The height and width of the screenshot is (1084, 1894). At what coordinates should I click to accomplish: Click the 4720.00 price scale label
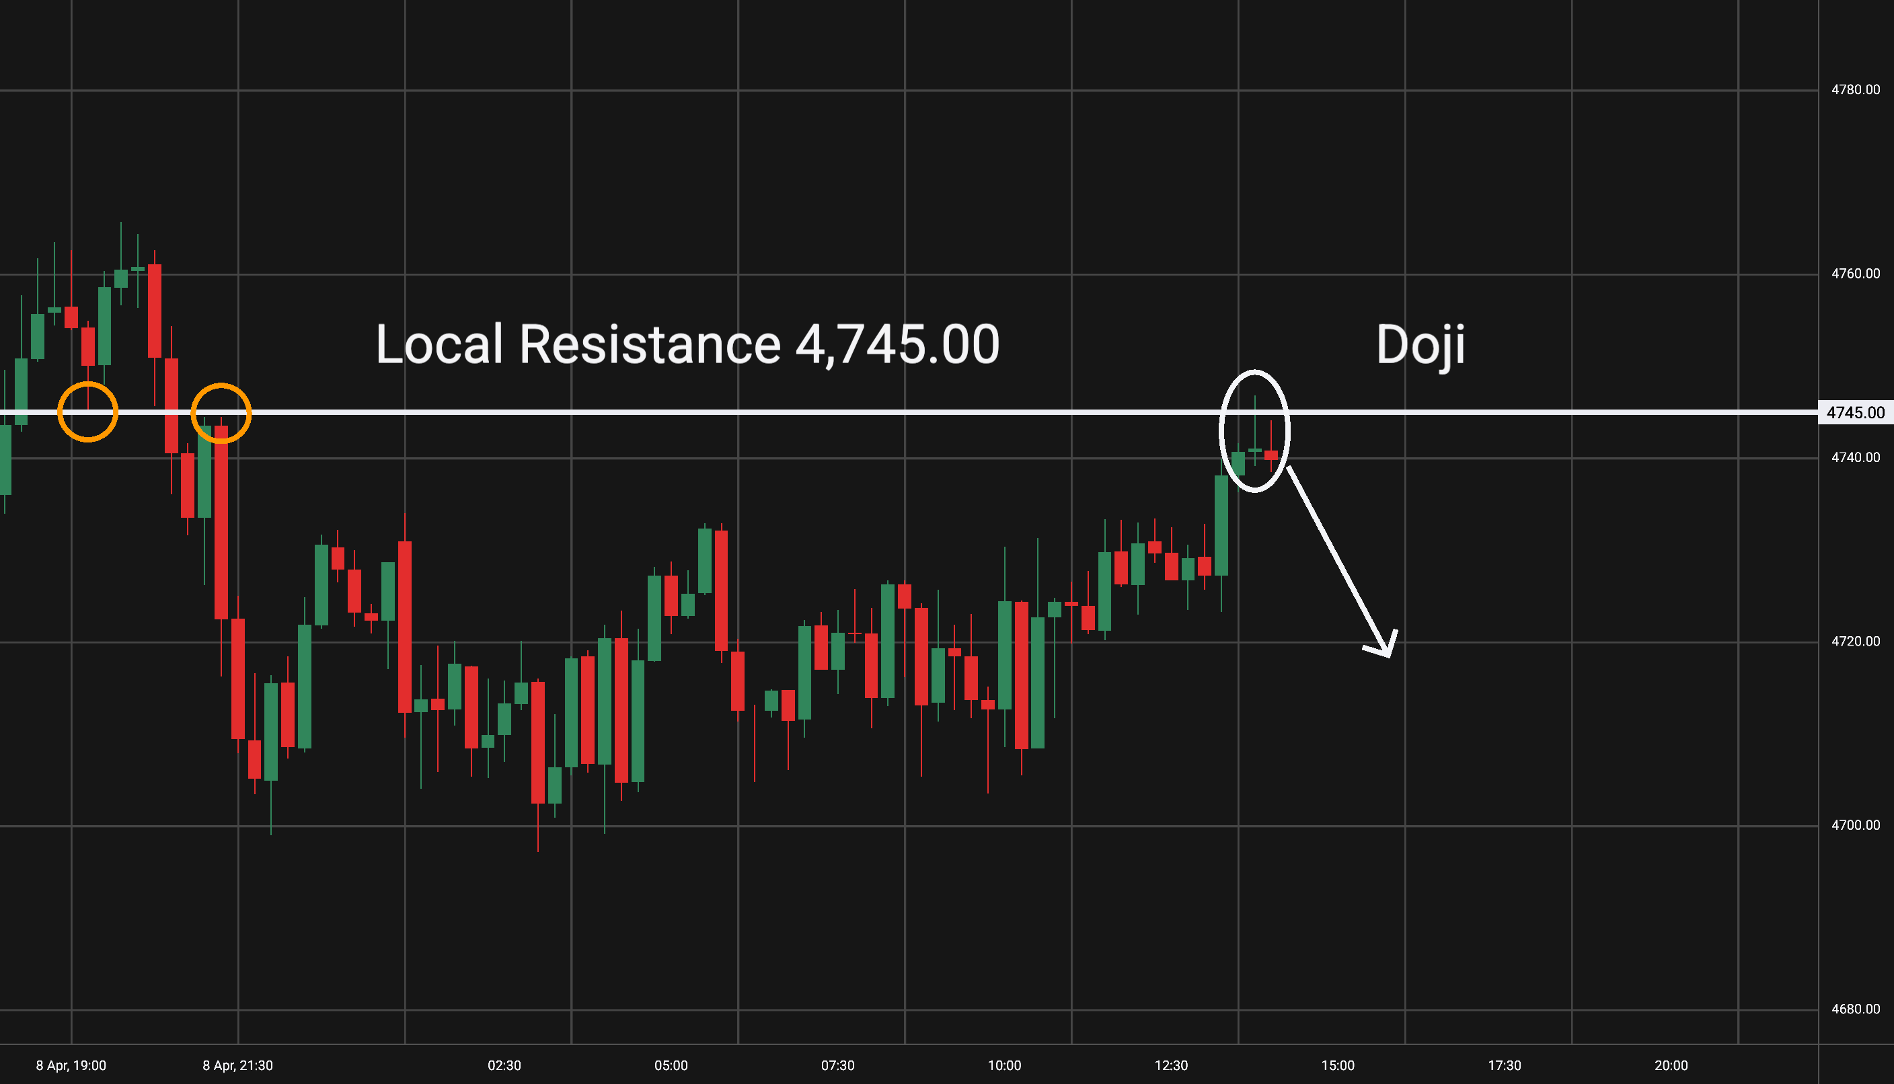1855,642
